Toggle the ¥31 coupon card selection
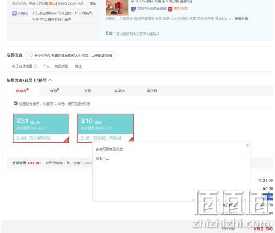Viewport: 275px width, 233px height. (x=41, y=128)
